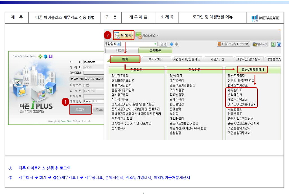This screenshot has height=194, width=289.
Task: Click the gray forward navigation arrow
Action: [177, 44]
